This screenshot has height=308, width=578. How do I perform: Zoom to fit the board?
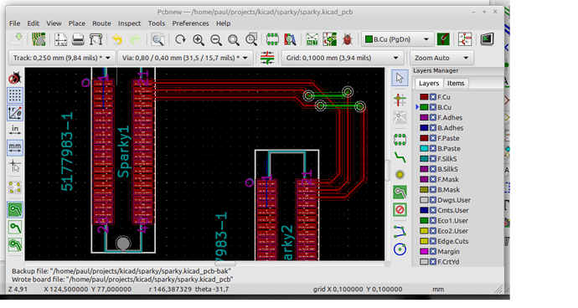coord(234,39)
